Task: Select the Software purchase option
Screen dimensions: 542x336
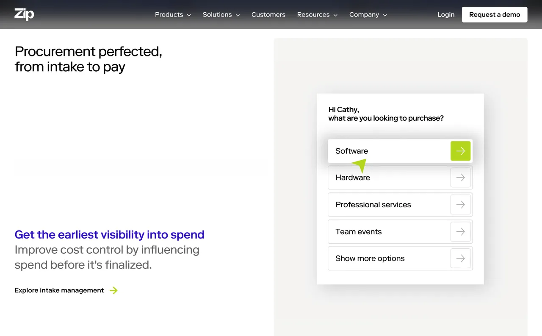Action: click(x=381, y=151)
